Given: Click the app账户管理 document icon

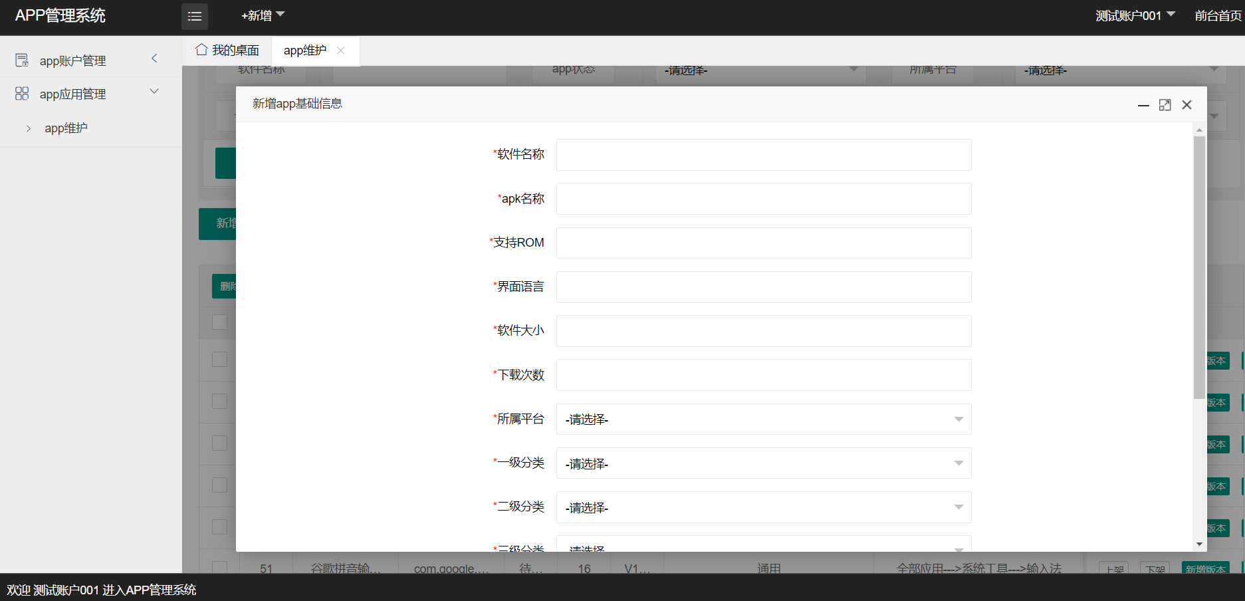Looking at the screenshot, I should point(22,60).
